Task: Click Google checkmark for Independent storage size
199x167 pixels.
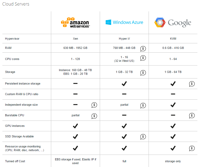Action: pos(173,105)
